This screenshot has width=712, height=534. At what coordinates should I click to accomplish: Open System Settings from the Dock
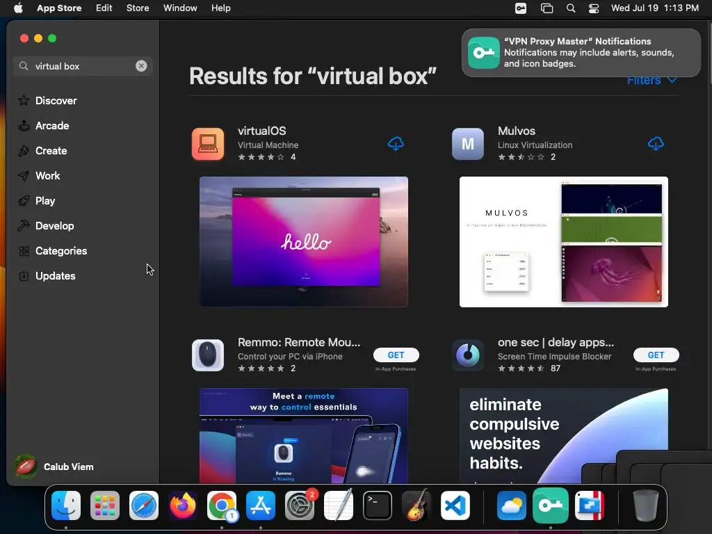[300, 505]
